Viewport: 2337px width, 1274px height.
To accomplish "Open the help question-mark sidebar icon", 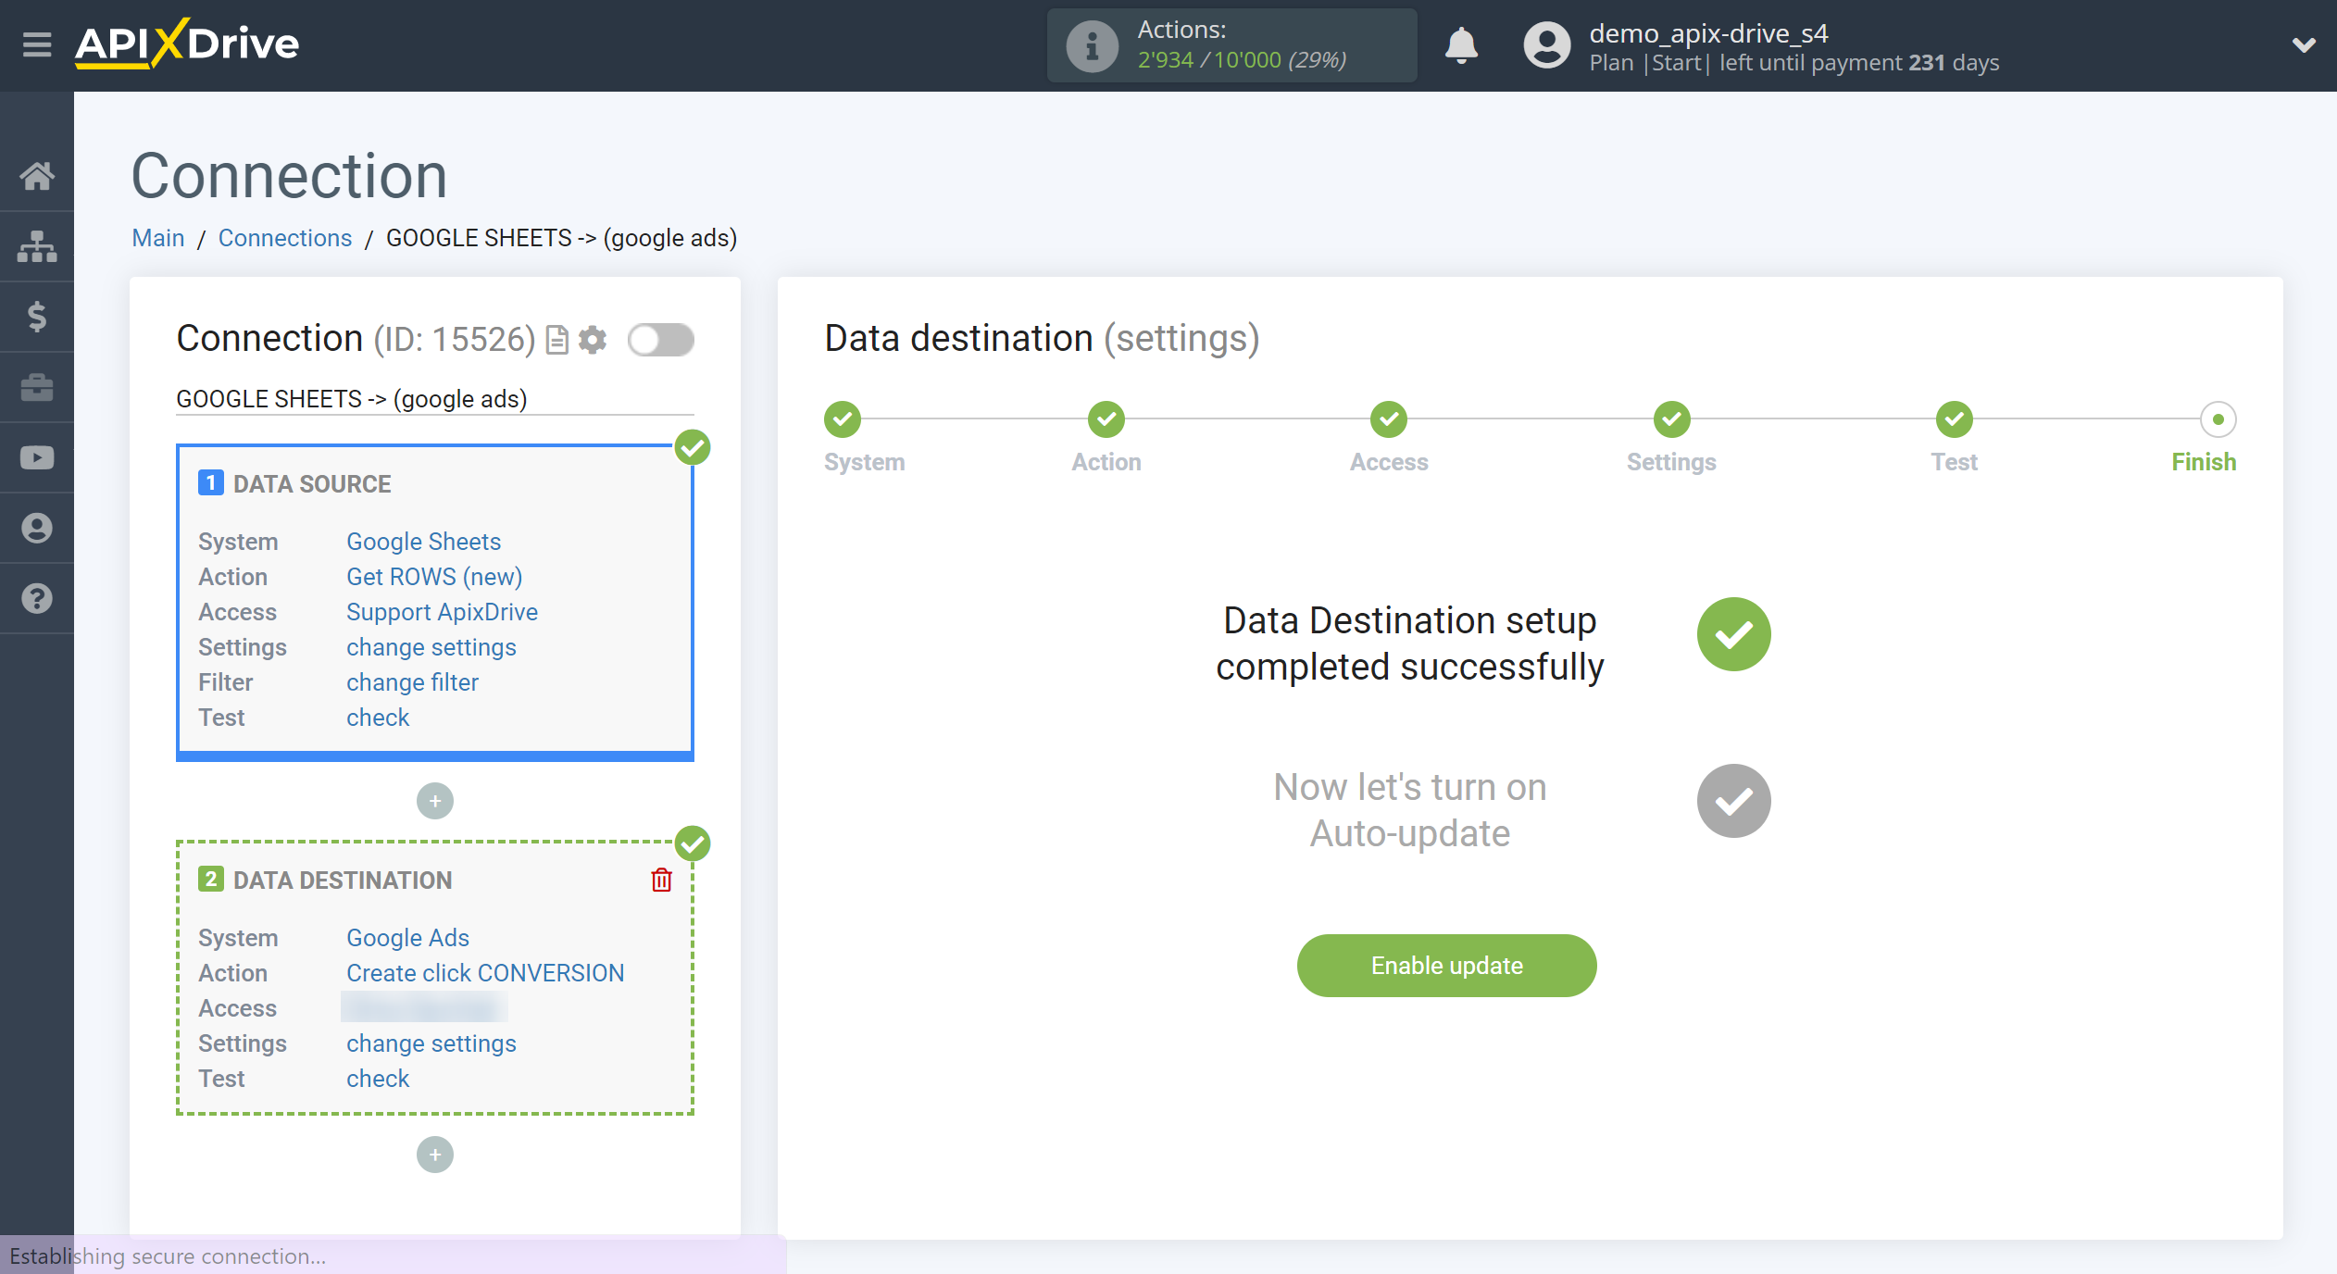I will 37,598.
